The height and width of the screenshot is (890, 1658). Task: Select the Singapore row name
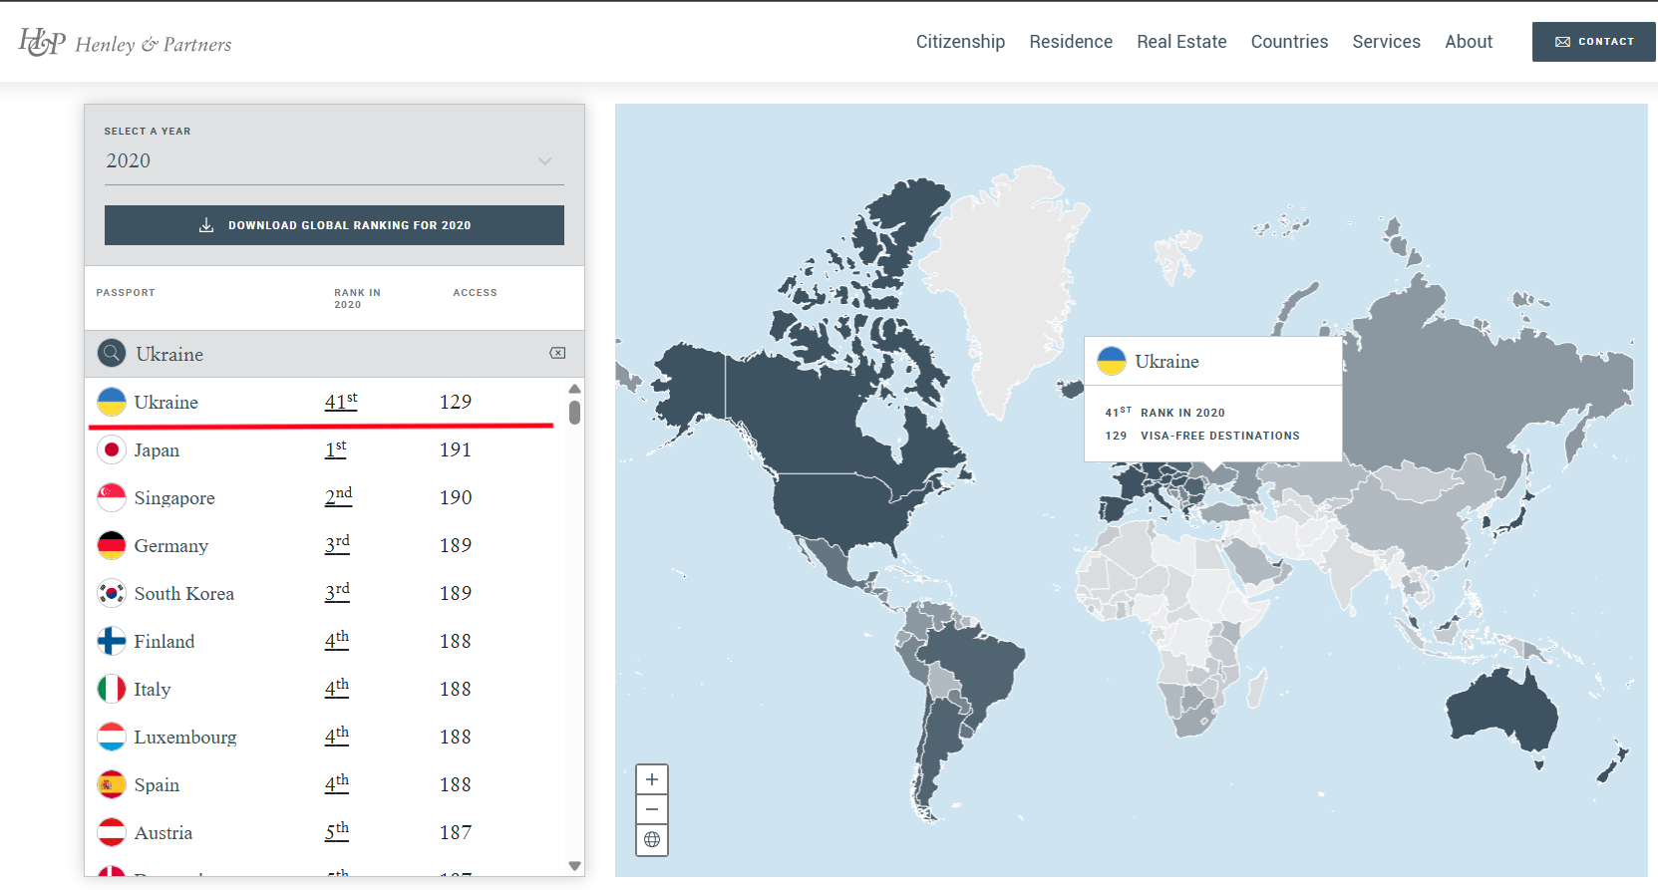point(174,498)
